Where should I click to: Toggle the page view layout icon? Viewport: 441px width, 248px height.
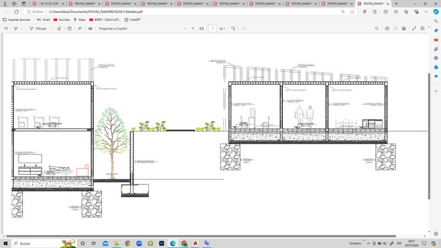69,29
